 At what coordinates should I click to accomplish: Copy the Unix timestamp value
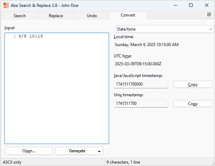[193, 104]
